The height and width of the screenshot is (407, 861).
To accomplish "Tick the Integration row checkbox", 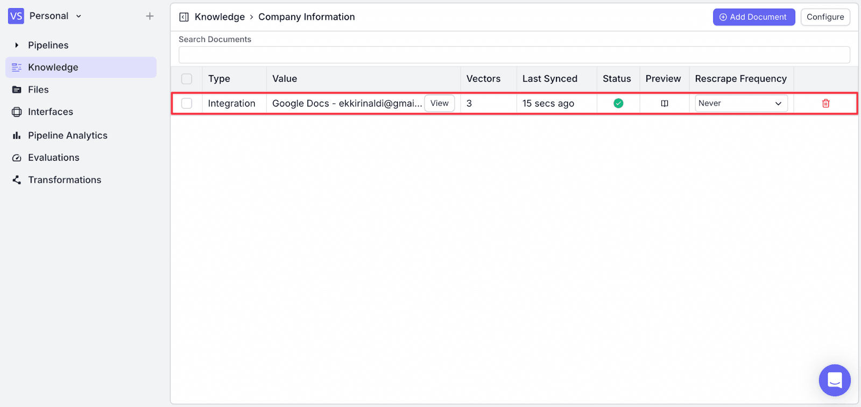I will pyautogui.click(x=187, y=103).
